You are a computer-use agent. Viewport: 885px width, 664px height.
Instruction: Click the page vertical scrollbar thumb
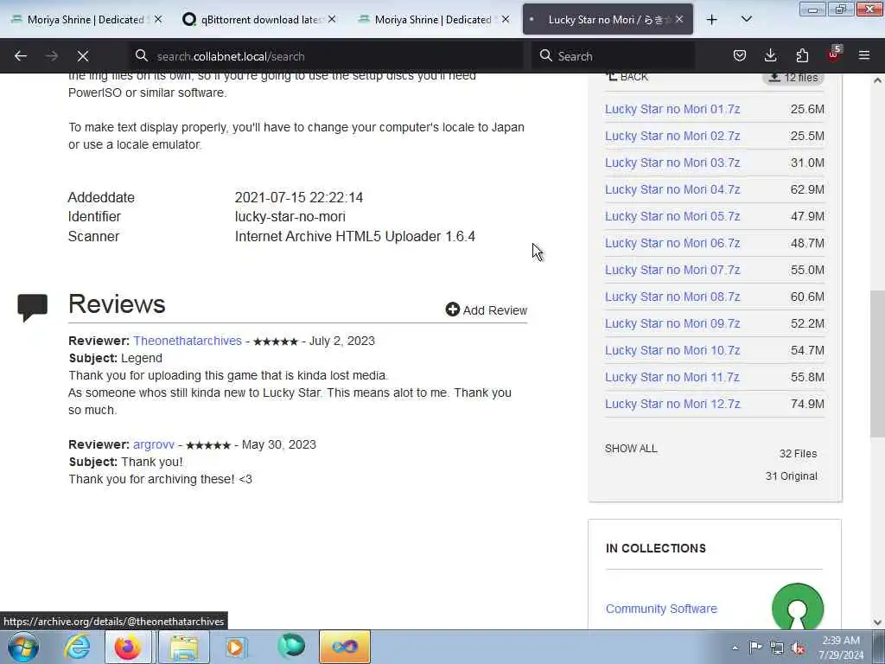click(x=877, y=364)
